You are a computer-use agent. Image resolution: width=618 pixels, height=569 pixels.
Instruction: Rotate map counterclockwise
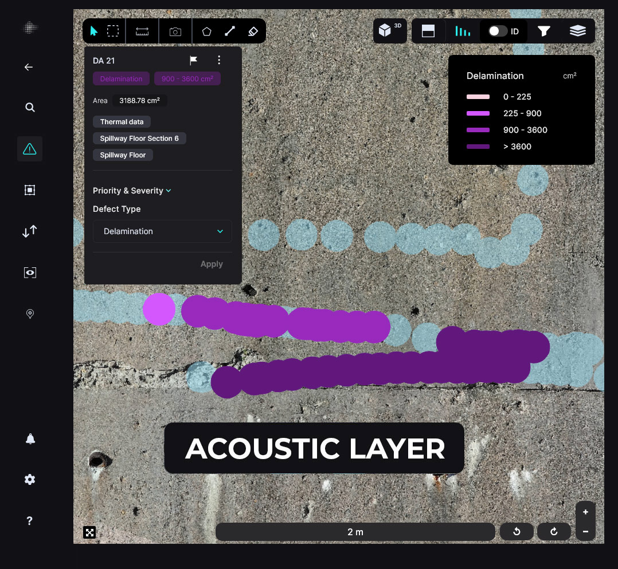pyautogui.click(x=517, y=532)
